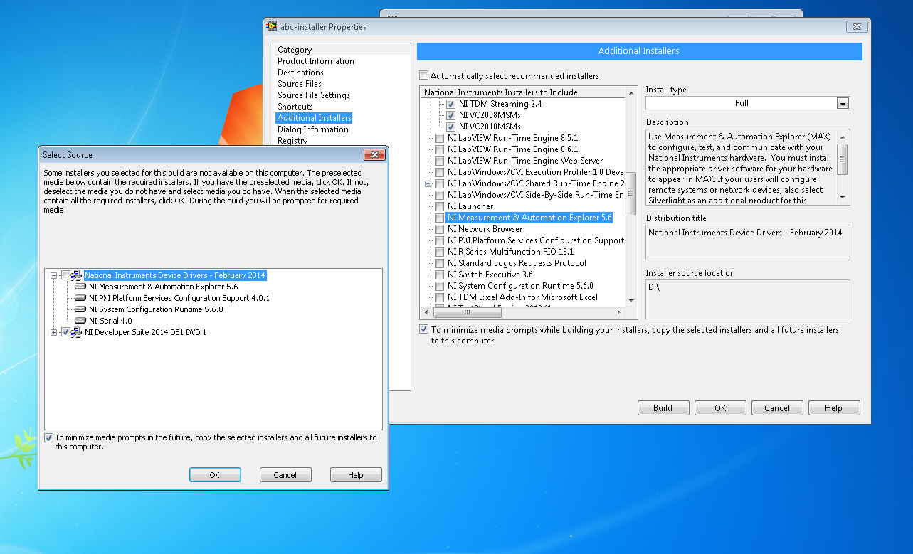Click the Installer source location field
This screenshot has width=913, height=554.
click(x=748, y=299)
